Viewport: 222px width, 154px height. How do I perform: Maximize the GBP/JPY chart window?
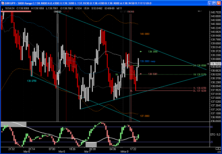214,3
